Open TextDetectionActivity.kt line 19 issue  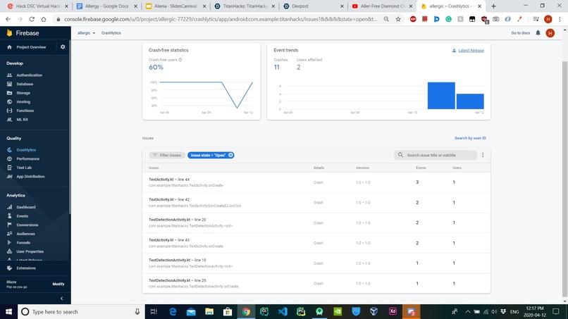point(316,263)
